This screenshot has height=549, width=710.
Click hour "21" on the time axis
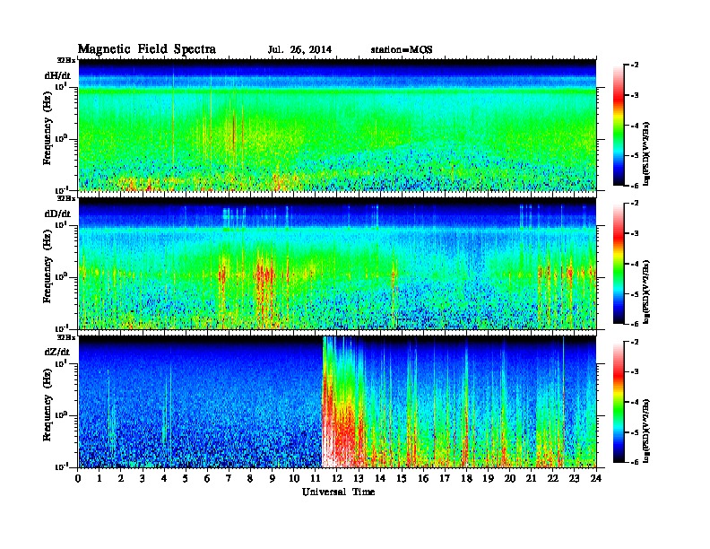point(531,478)
